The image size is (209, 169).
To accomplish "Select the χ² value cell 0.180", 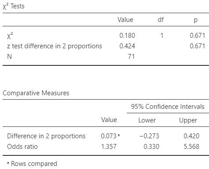I will pos(127,36).
